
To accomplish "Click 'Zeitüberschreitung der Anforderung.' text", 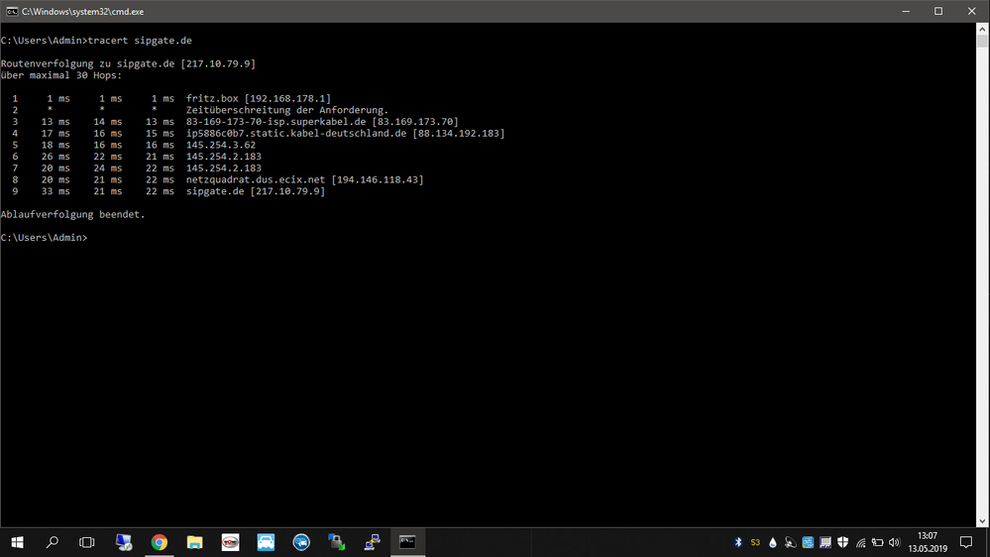I will pyautogui.click(x=287, y=110).
